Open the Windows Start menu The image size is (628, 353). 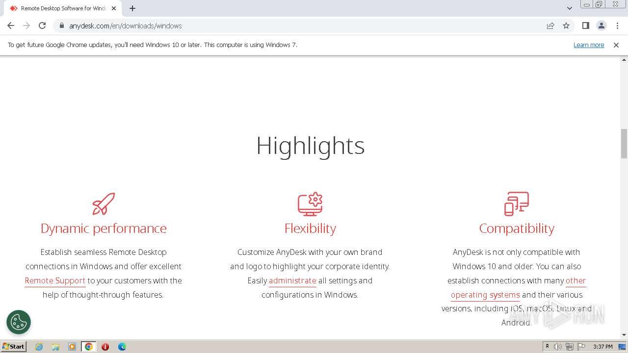click(13, 346)
